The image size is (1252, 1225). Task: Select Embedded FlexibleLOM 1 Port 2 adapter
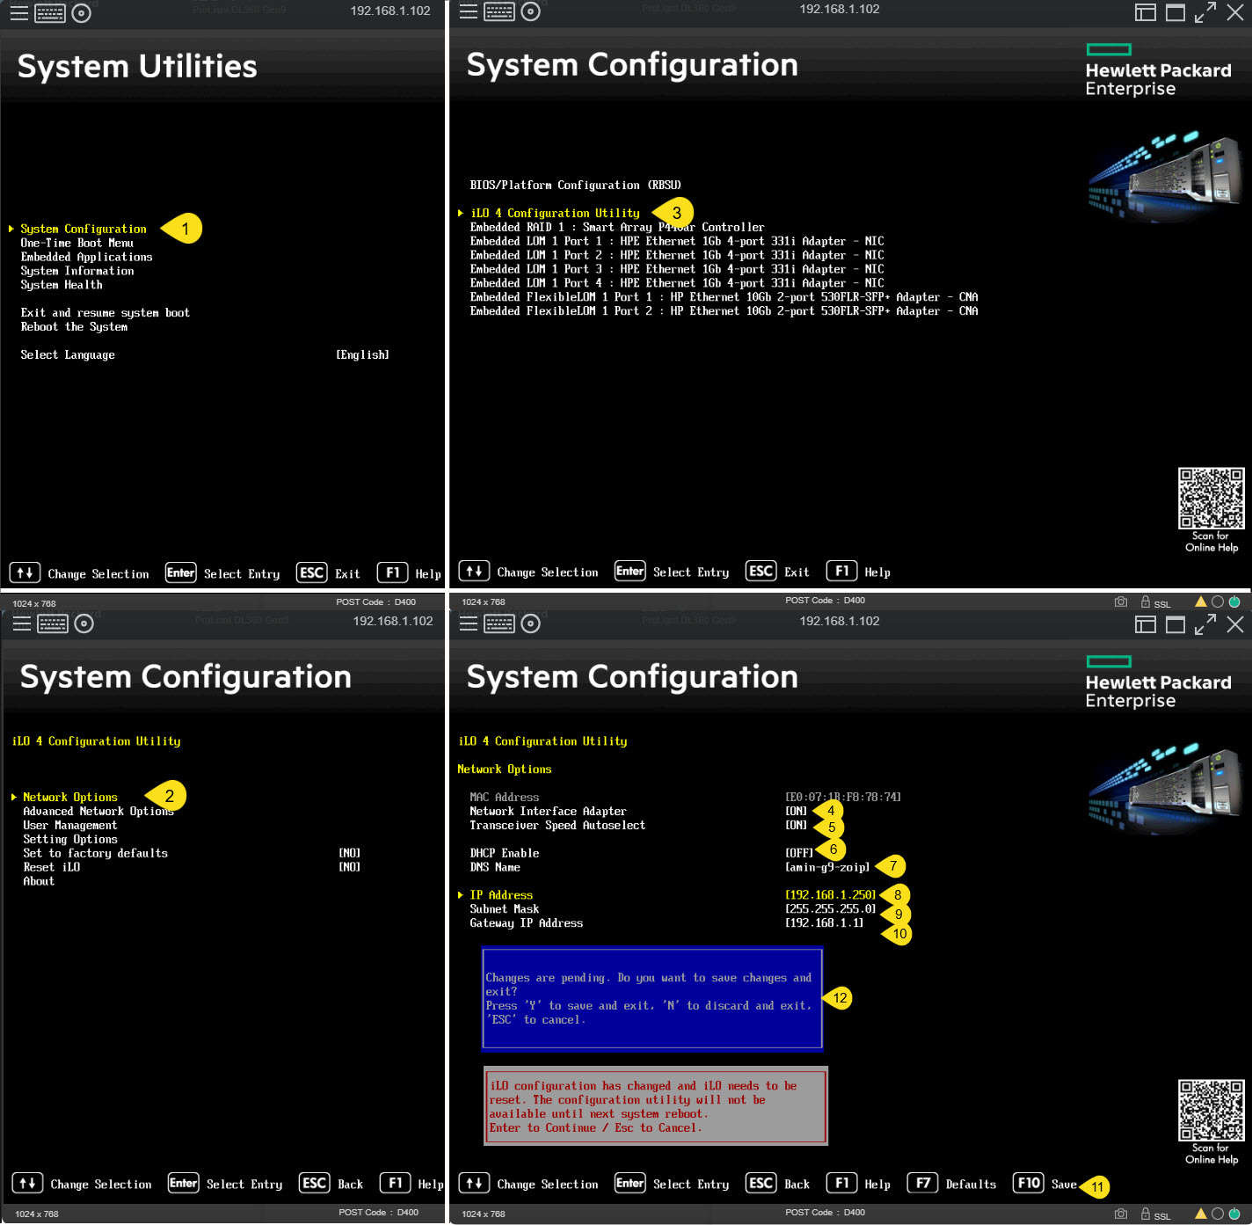[x=724, y=311]
